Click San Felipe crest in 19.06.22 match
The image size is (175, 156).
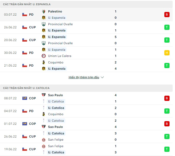[x=43, y=146]
